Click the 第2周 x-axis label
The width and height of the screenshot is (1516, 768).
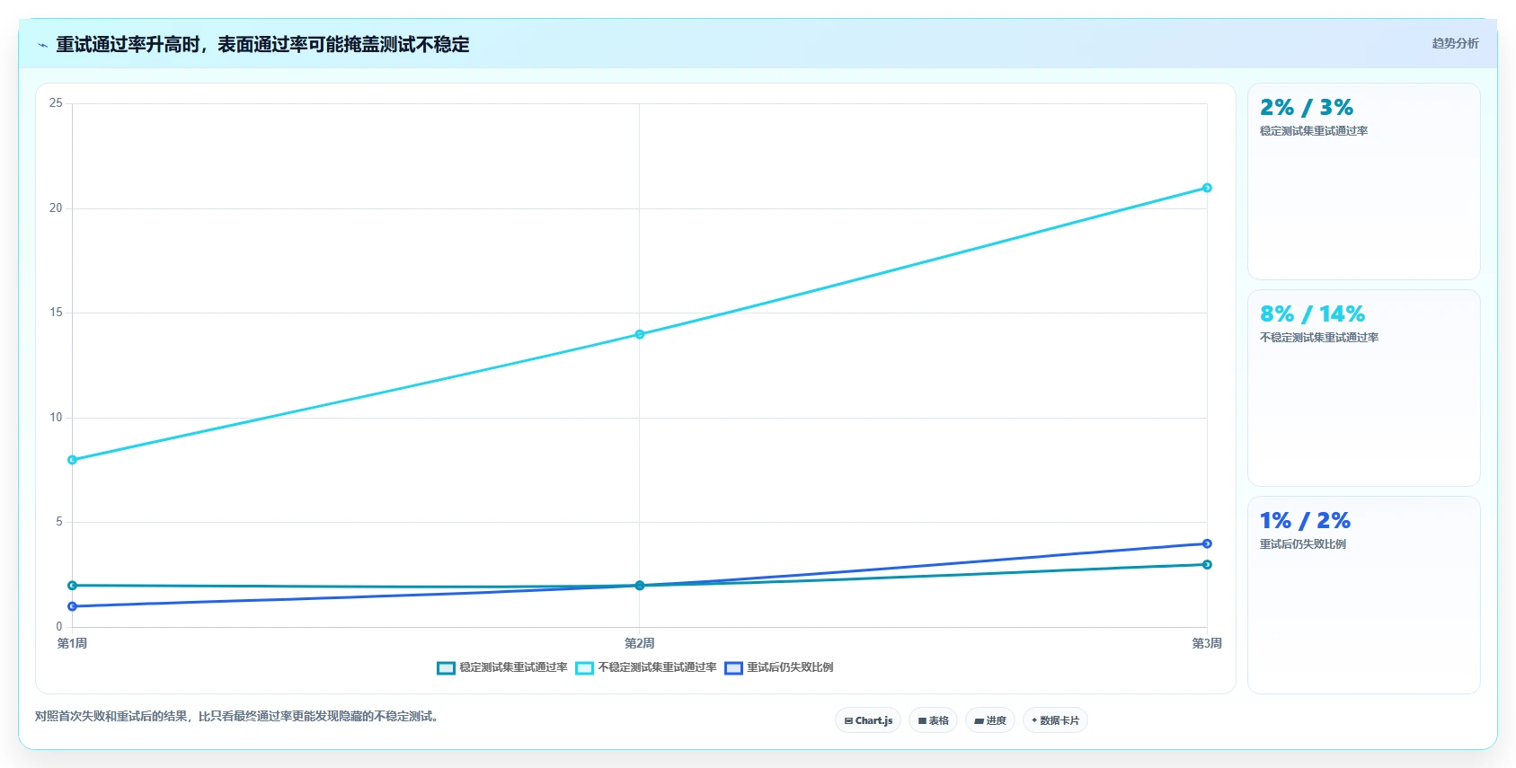[640, 644]
